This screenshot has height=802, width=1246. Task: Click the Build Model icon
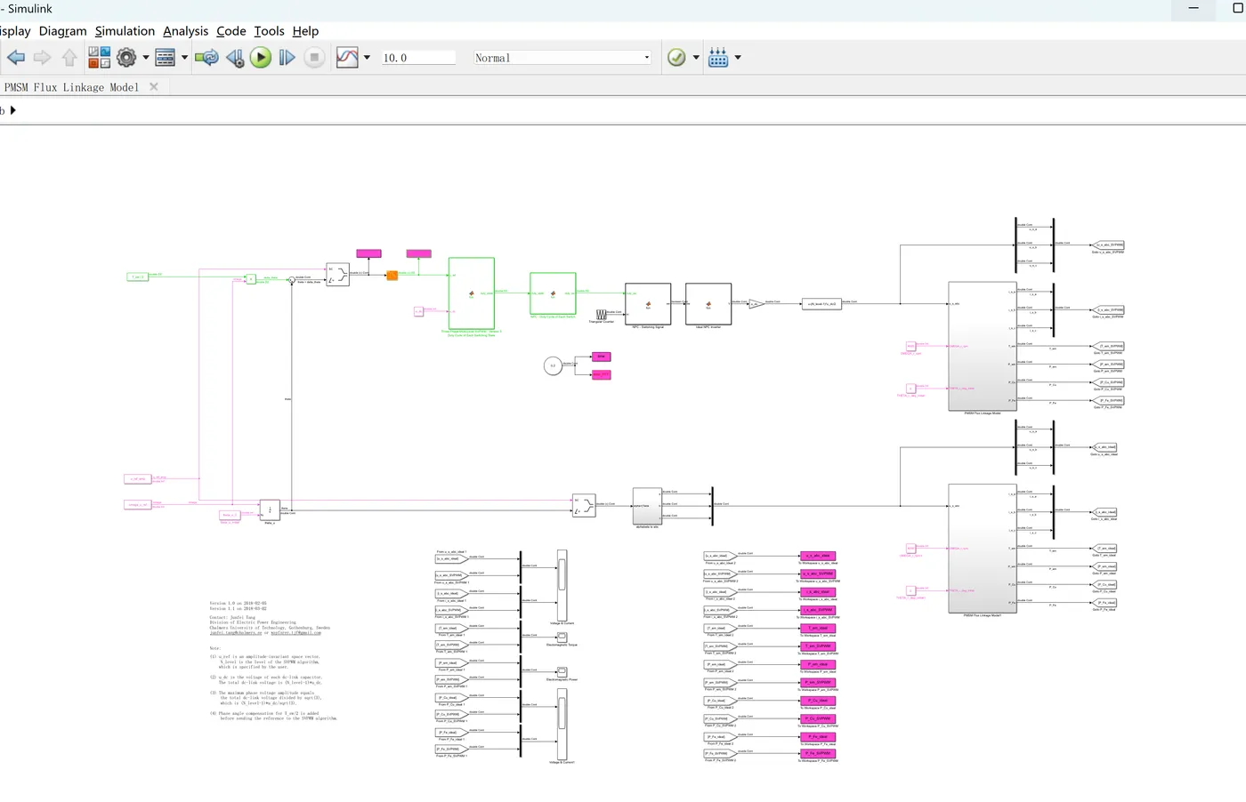pos(718,58)
